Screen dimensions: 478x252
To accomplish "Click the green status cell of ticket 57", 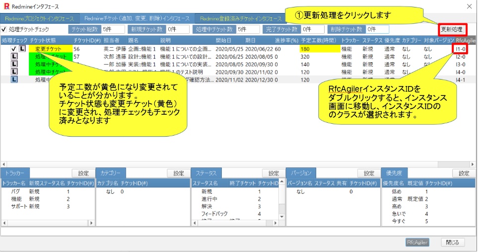I will pos(51,57).
